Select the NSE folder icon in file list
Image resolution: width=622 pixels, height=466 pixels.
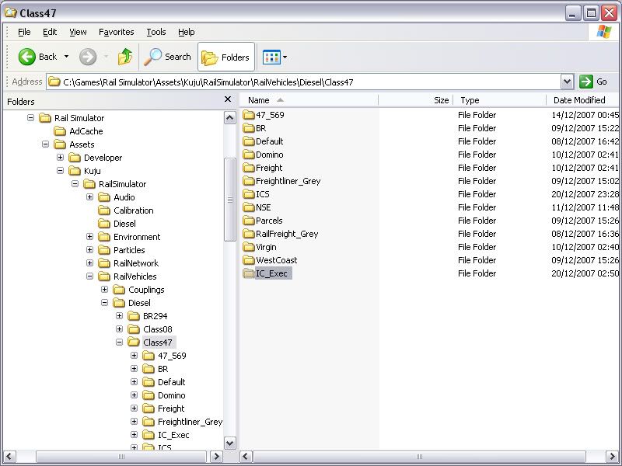(x=249, y=207)
